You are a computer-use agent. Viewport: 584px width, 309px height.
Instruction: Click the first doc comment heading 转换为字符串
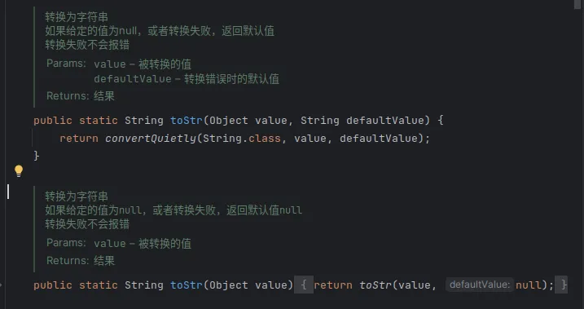[x=77, y=17]
